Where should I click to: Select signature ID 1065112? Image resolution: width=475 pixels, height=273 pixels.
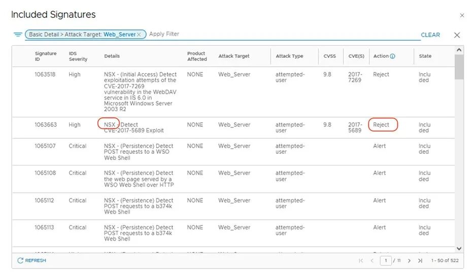click(x=44, y=200)
